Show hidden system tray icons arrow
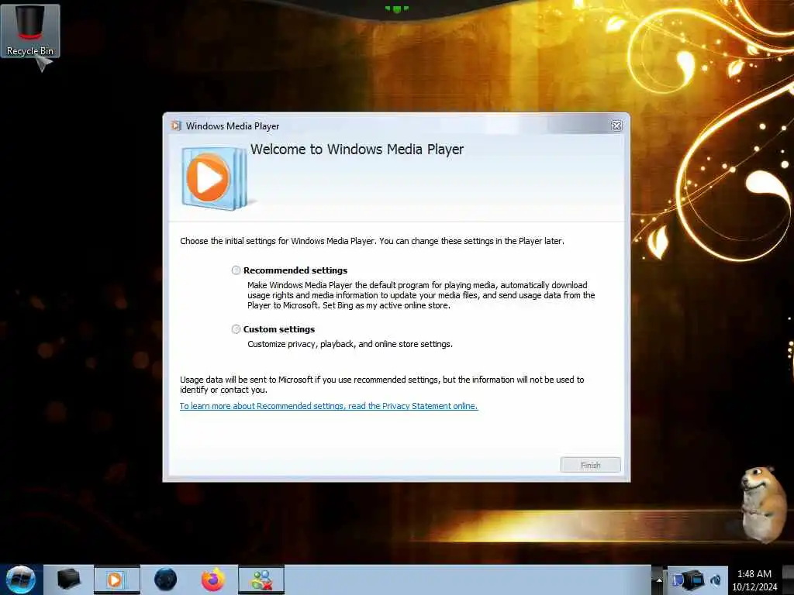Screen dimensions: 794x595 coord(659,580)
